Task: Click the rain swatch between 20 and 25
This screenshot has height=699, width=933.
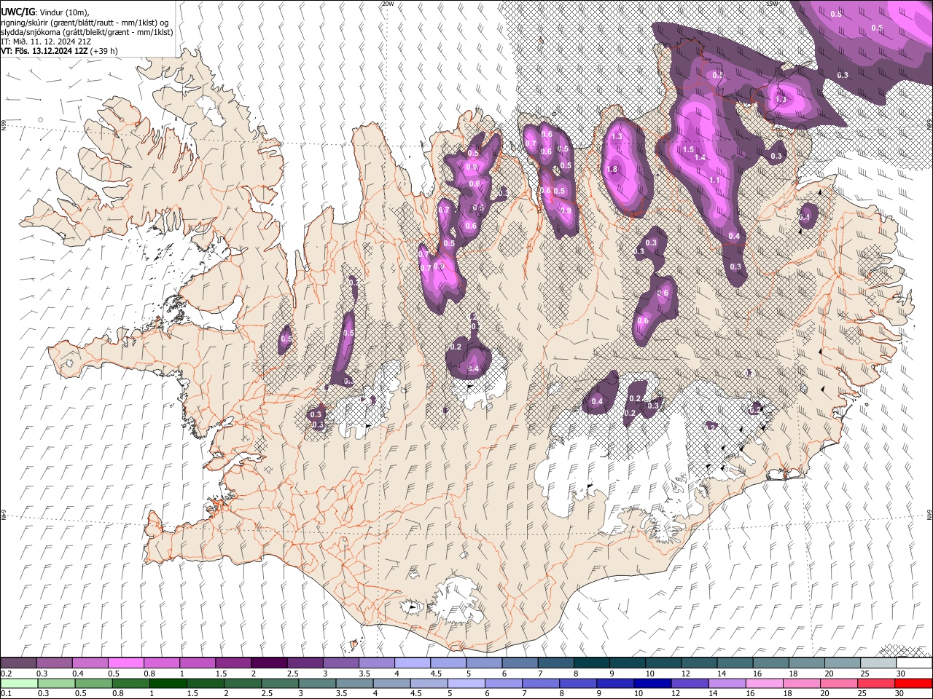Action: [838, 683]
